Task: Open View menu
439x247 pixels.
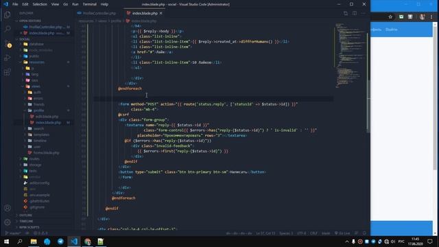Action: [55, 4]
